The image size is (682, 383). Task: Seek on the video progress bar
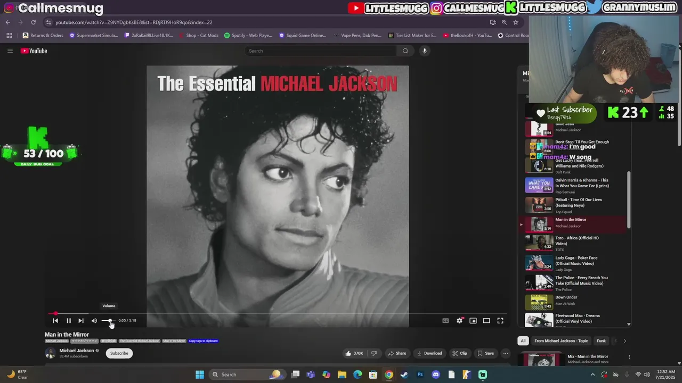point(278,313)
